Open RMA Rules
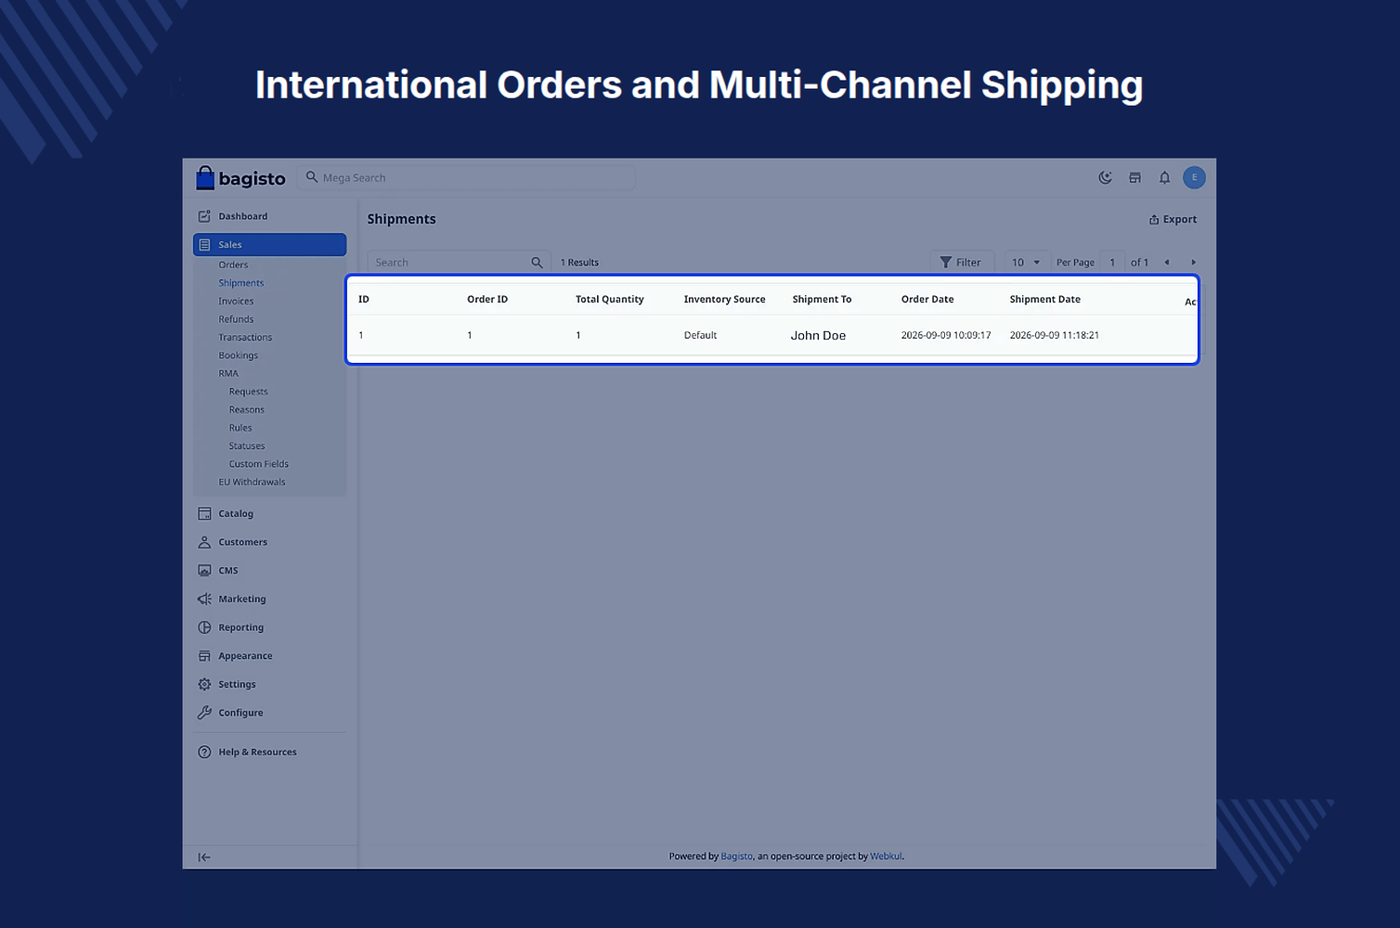The width and height of the screenshot is (1400, 928). click(240, 428)
